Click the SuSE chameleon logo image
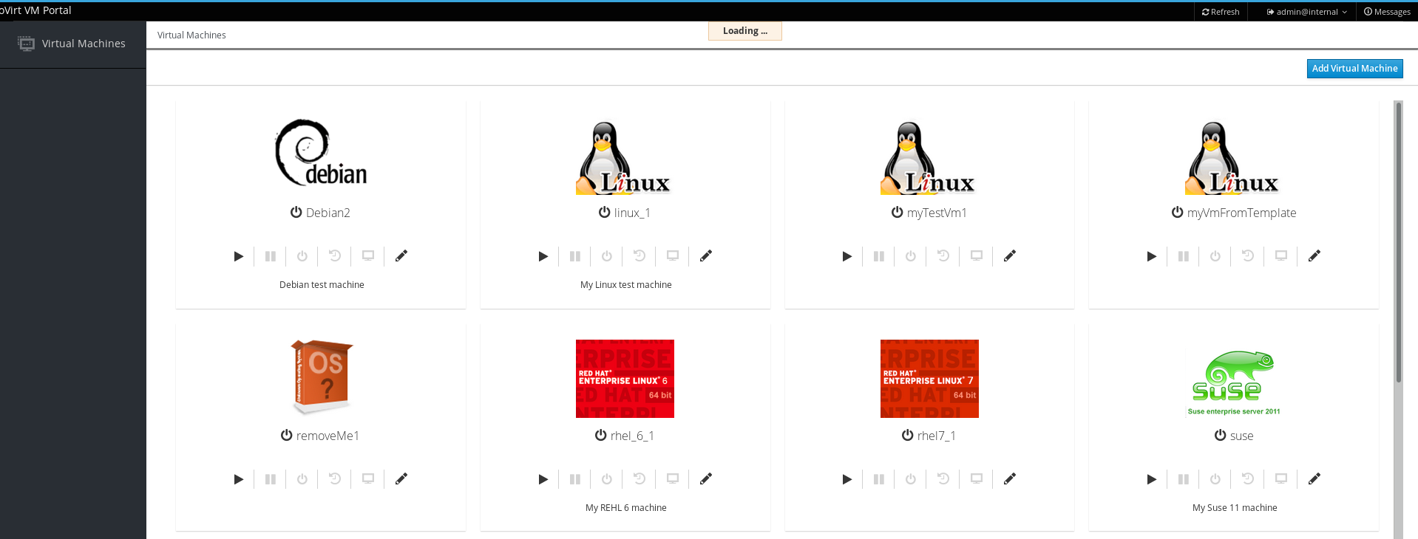The width and height of the screenshot is (1418, 539). [x=1234, y=382]
